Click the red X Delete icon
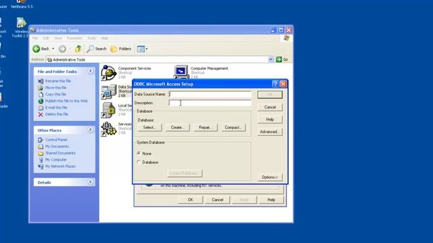The image size is (433, 243). tap(41, 114)
